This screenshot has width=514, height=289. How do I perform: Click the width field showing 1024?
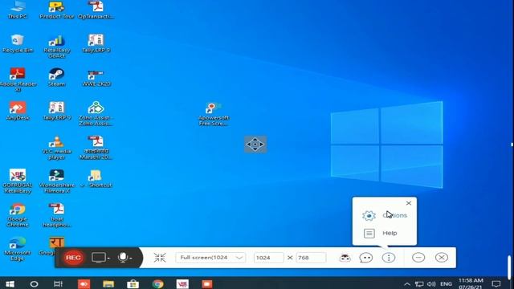click(x=268, y=258)
